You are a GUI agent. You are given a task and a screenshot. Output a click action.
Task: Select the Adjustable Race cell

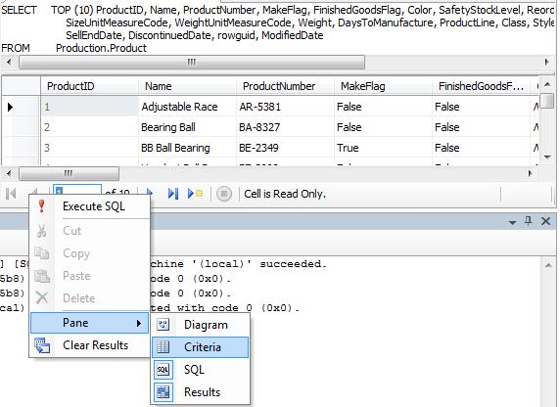(187, 107)
